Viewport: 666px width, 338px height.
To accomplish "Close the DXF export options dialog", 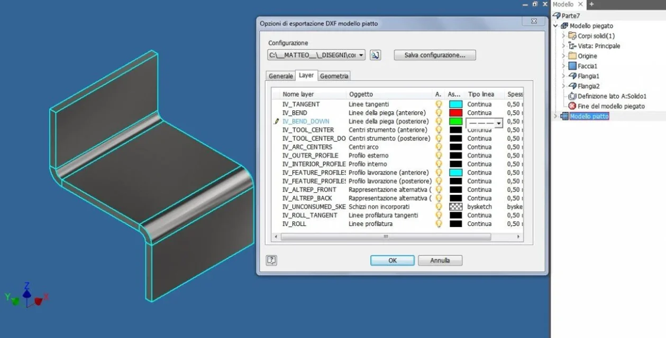I will (533, 21).
